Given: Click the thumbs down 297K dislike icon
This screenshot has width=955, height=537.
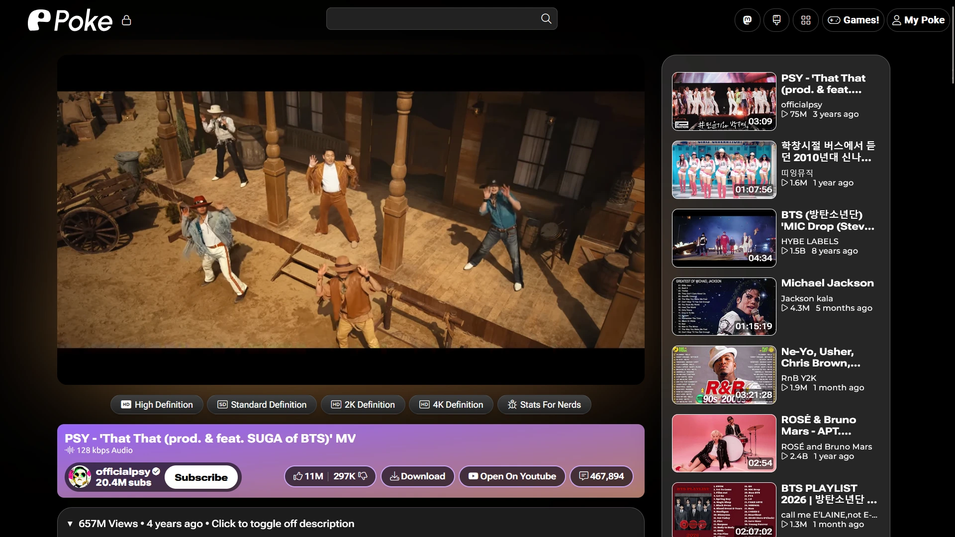Looking at the screenshot, I should 363,476.
